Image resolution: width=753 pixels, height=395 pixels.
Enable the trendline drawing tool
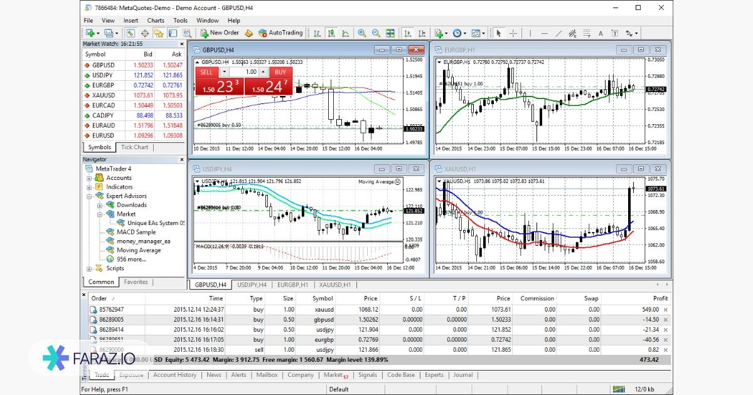[x=559, y=33]
